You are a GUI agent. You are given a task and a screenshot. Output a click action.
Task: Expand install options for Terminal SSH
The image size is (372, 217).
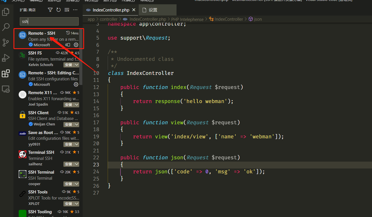(77, 164)
